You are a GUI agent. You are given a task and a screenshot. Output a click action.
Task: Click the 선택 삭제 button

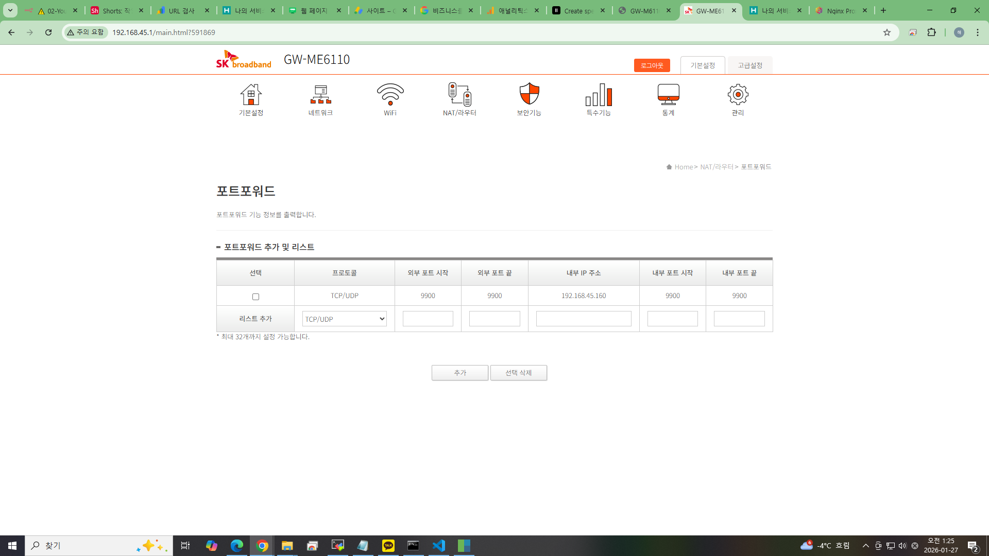pos(518,373)
